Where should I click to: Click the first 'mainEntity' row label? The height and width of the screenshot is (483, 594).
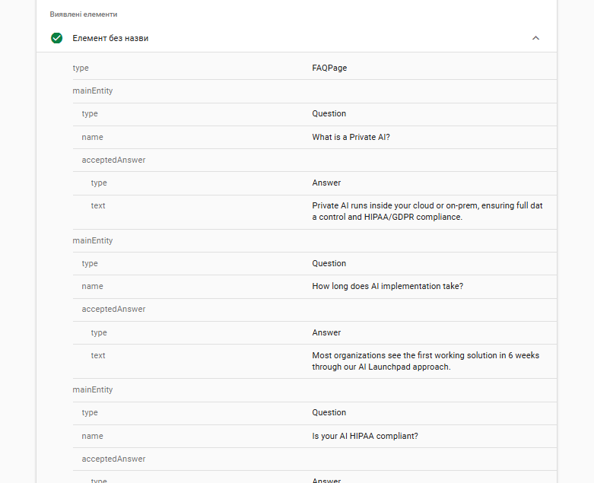pos(93,91)
